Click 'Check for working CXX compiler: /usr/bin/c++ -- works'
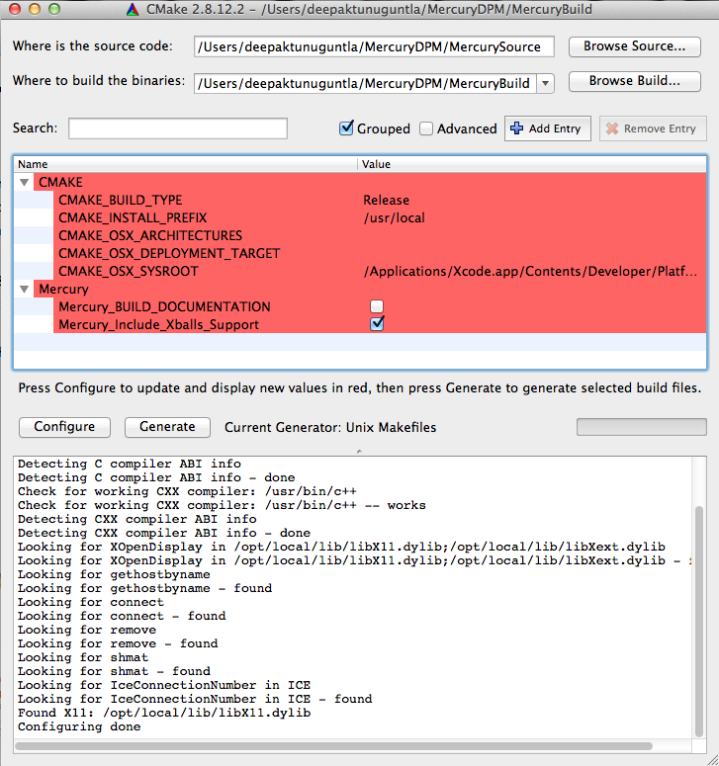The height and width of the screenshot is (766, 719). [222, 505]
